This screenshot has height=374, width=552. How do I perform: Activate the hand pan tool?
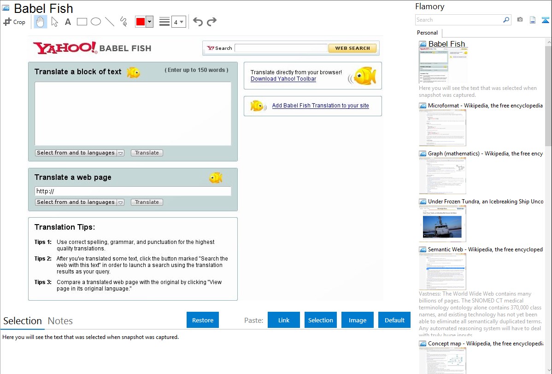[x=40, y=22]
